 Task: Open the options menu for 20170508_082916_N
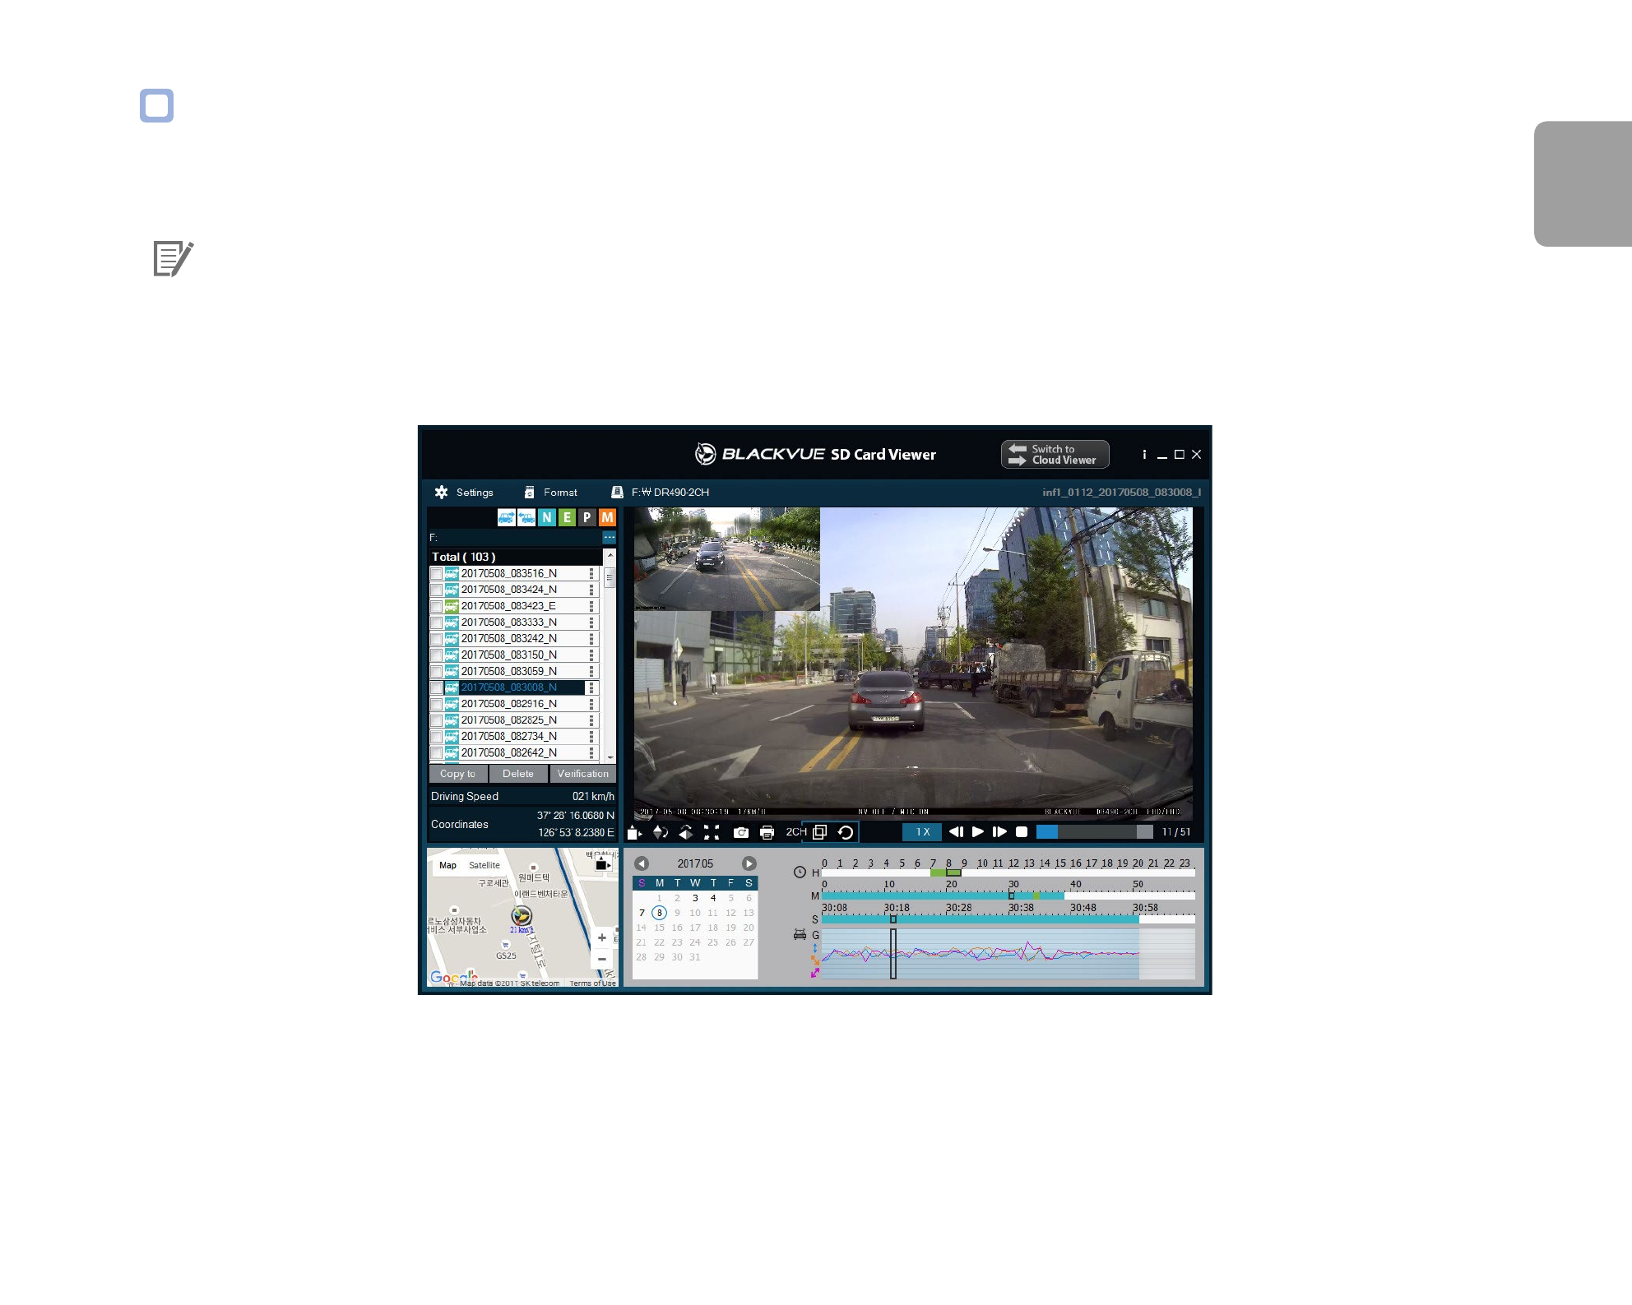[591, 704]
